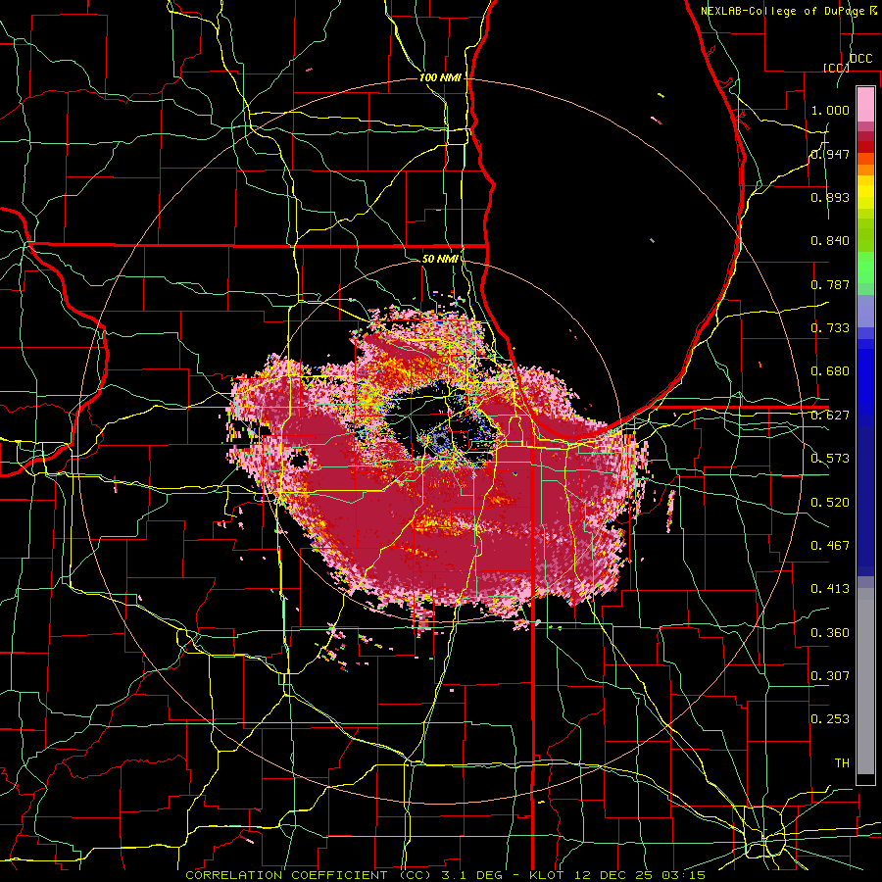Click the 0.253 scale value

(x=830, y=719)
